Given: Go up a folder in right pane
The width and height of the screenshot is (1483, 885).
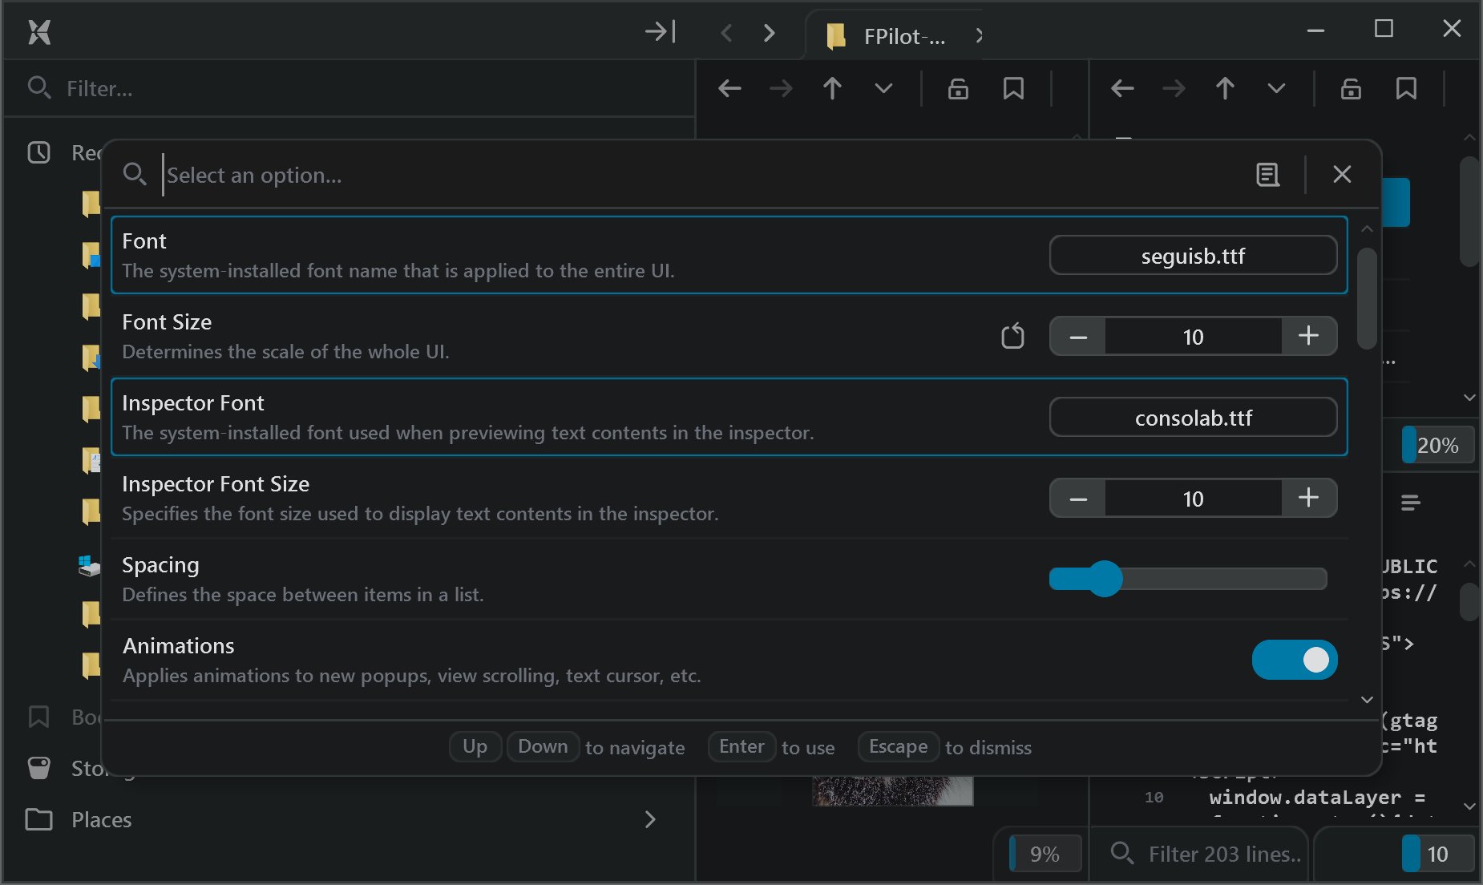Looking at the screenshot, I should 1225,88.
